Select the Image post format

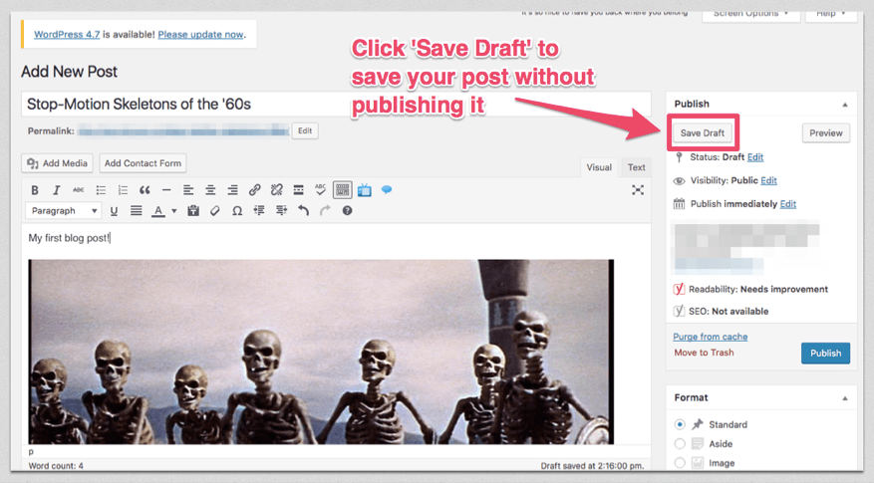pos(680,463)
